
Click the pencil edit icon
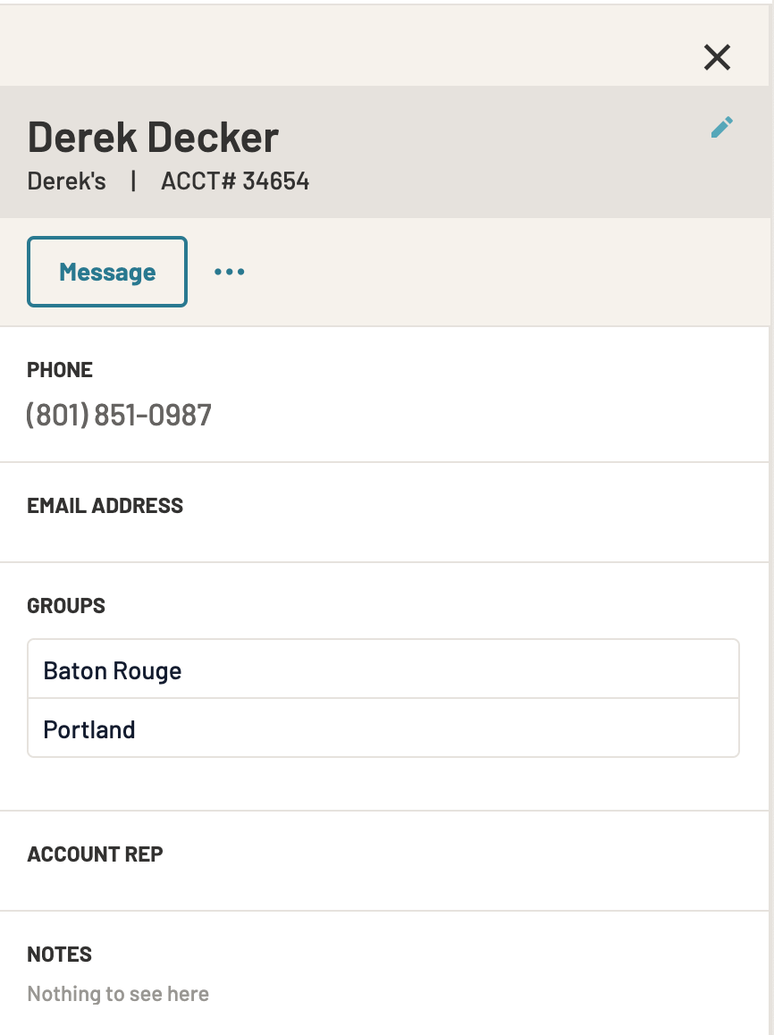[722, 128]
